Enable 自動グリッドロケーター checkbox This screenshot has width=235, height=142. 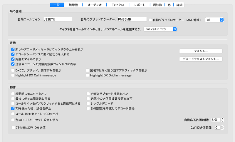tap(150, 20)
